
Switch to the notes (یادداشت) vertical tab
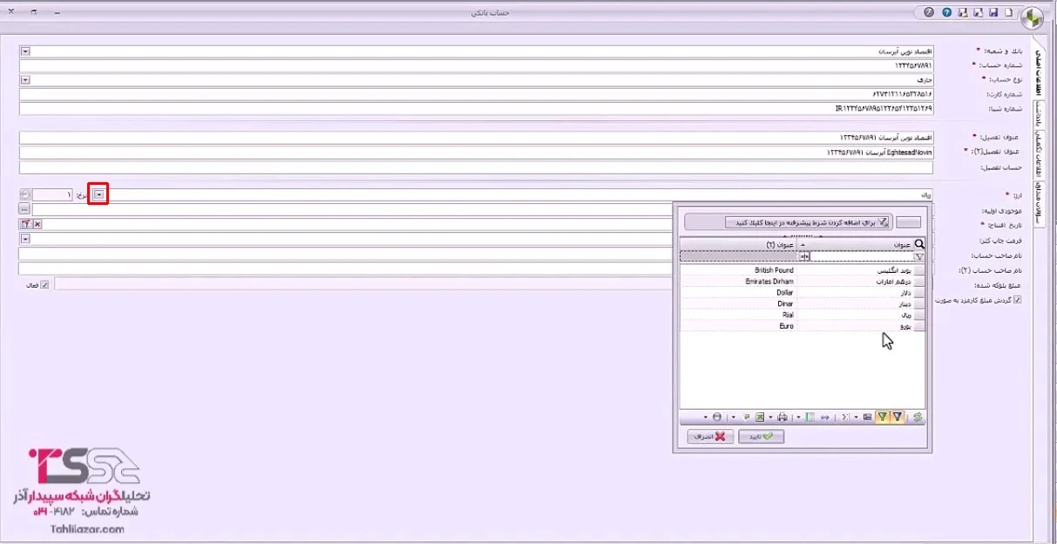(1038, 113)
